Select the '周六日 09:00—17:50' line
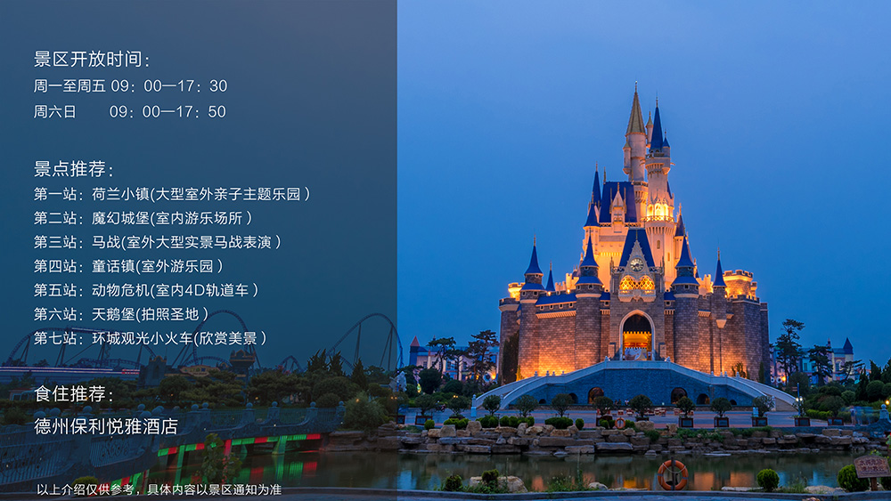The image size is (891, 501). pos(129,112)
